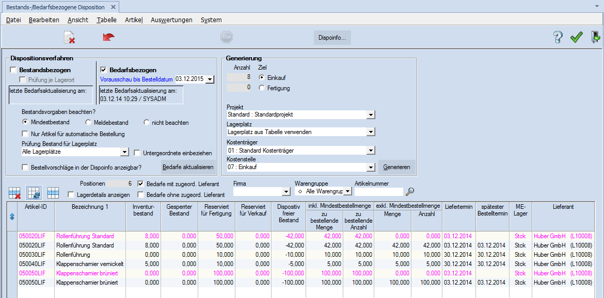604x298 pixels.
Task: Expand the Projekt dropdown
Action: pos(371,114)
